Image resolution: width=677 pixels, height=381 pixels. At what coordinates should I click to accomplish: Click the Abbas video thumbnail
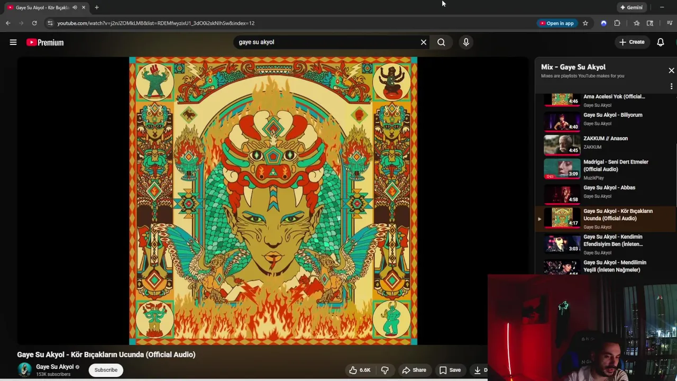[562, 194]
